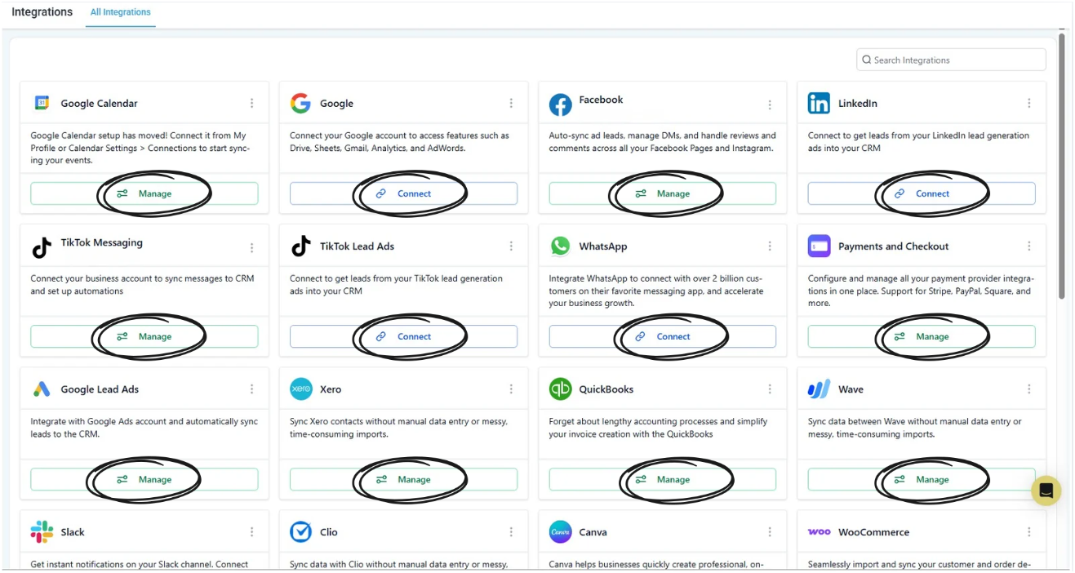Connect the WhatsApp integration
The image size is (1075, 573).
[663, 336]
